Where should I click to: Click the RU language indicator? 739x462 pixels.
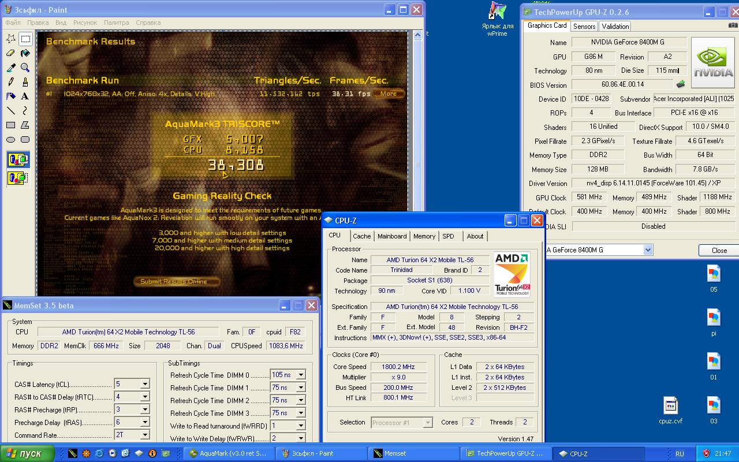pos(680,454)
